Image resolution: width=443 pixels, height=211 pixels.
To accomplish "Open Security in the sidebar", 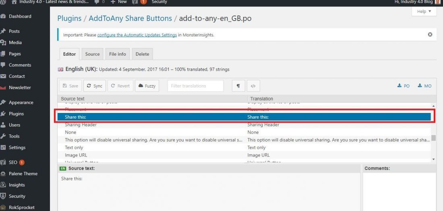I will tap(17, 196).
